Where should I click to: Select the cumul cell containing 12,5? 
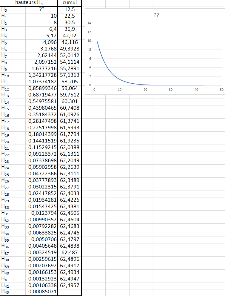click(69, 9)
